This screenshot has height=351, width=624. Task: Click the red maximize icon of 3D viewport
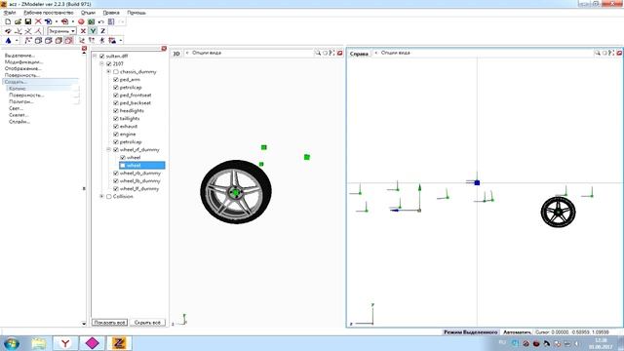(340, 53)
